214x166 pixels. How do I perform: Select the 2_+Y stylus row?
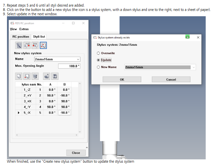coord(44,95)
